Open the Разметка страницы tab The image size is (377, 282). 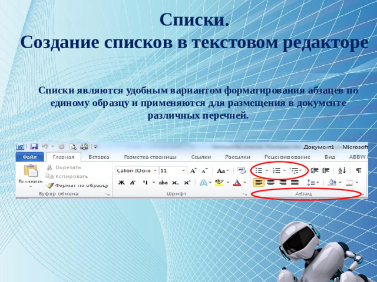click(x=150, y=157)
